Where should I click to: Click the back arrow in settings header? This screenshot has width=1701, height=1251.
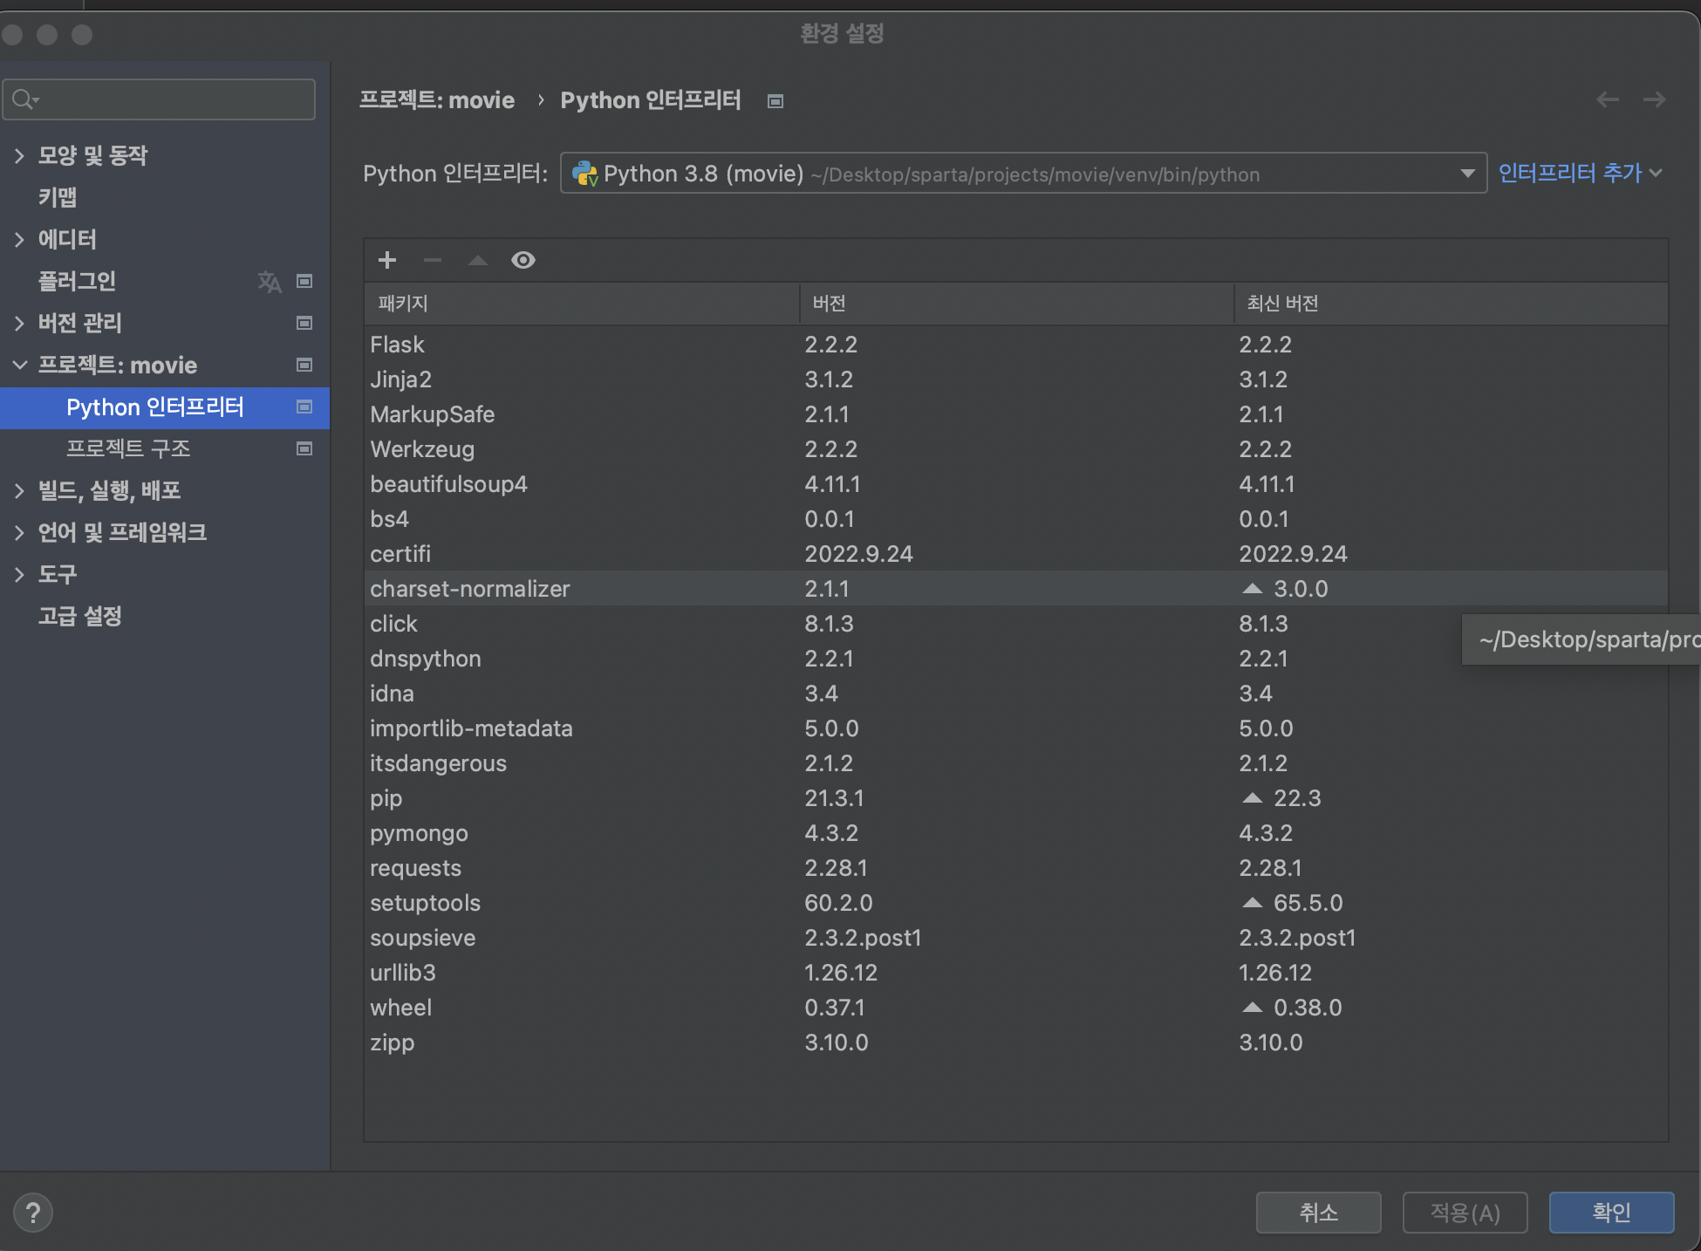tap(1608, 99)
